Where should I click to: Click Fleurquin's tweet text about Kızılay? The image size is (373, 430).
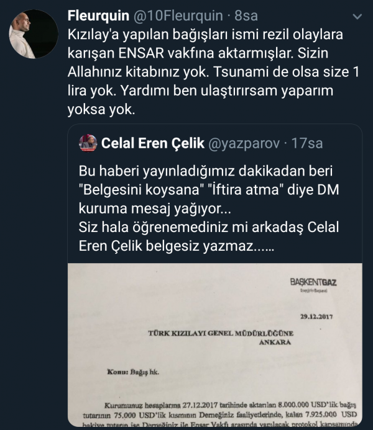pyautogui.click(x=213, y=72)
